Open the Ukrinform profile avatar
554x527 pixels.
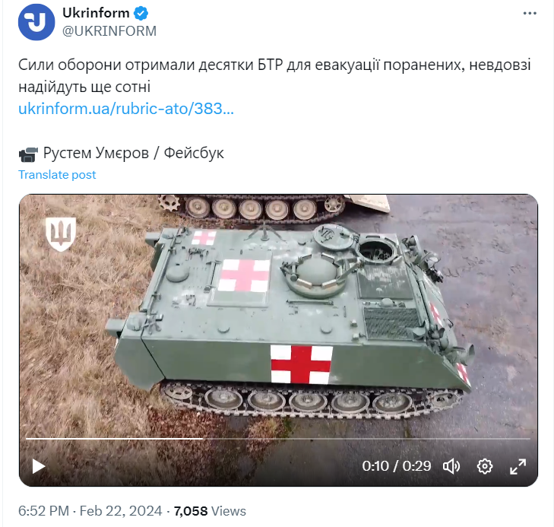pyautogui.click(x=36, y=22)
